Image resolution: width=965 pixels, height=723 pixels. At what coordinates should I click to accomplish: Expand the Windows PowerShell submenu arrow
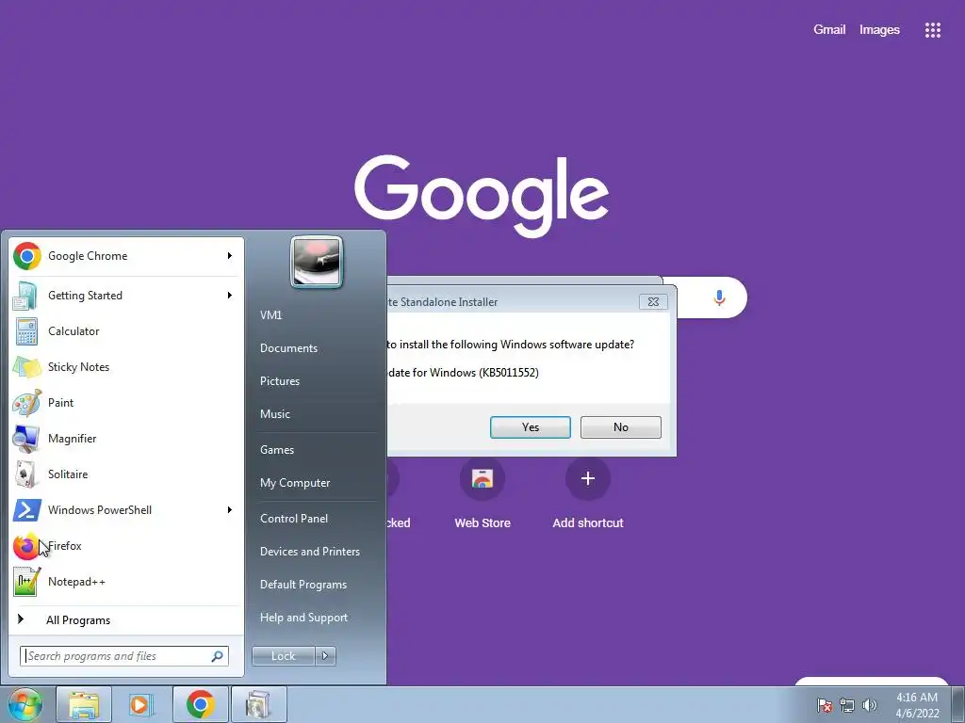click(x=230, y=510)
